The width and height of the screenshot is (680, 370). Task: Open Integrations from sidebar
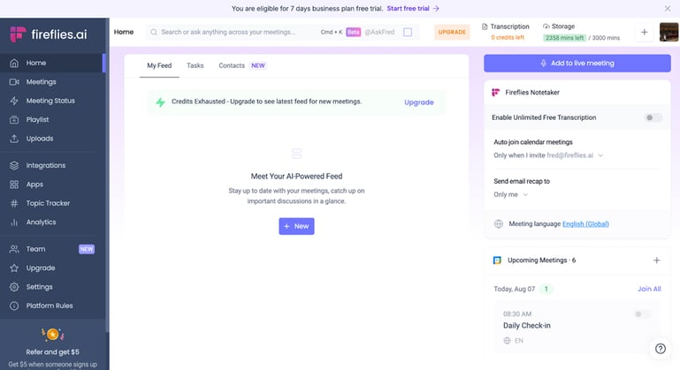click(45, 165)
